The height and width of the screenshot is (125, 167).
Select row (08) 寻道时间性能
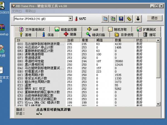click(86, 61)
